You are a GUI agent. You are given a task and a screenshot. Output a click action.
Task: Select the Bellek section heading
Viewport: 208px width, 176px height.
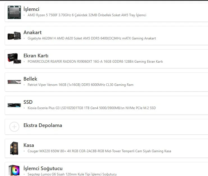coord(30,79)
